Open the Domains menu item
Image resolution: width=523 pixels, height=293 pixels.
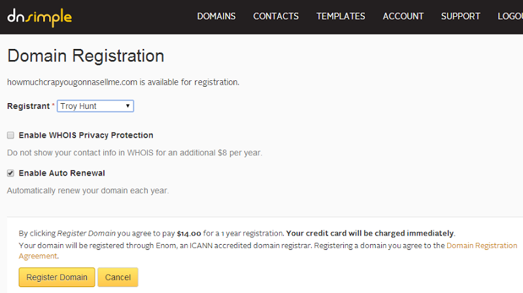tap(216, 16)
